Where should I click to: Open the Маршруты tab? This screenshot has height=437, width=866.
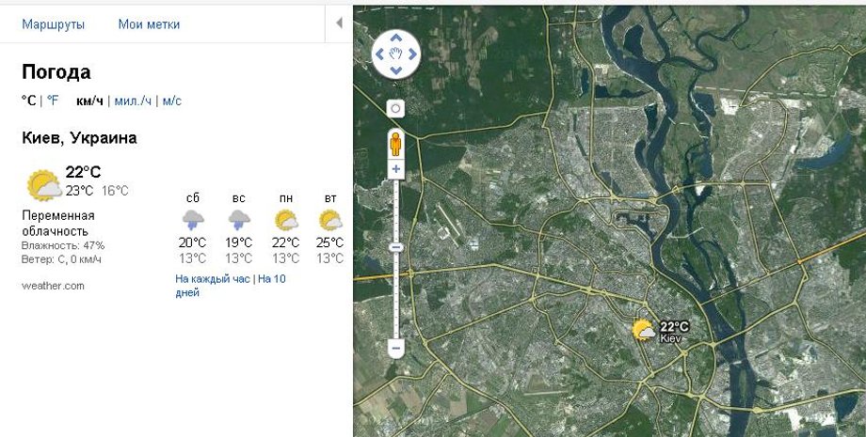coord(53,24)
